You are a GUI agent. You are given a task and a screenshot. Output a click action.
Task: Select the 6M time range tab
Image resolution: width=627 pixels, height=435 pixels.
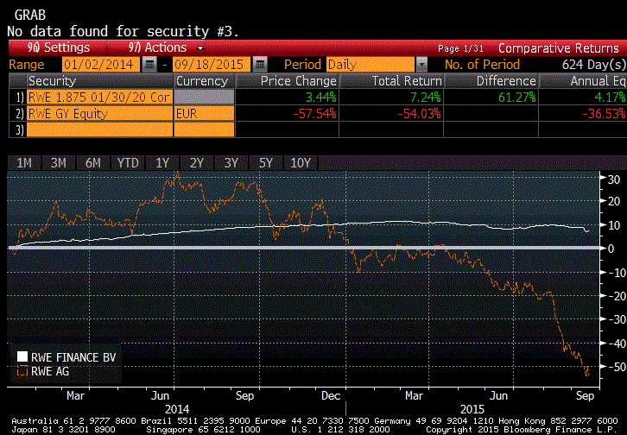(x=93, y=163)
